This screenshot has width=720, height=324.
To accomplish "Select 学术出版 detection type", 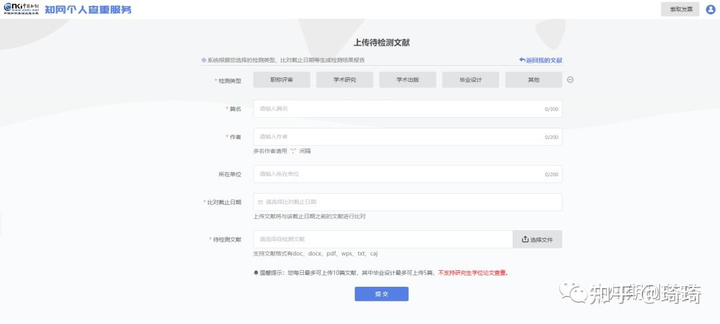I will [x=408, y=79].
